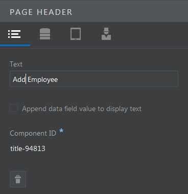Click the PAGE HEADER panel title
The height and width of the screenshot is (194, 188).
click(41, 12)
